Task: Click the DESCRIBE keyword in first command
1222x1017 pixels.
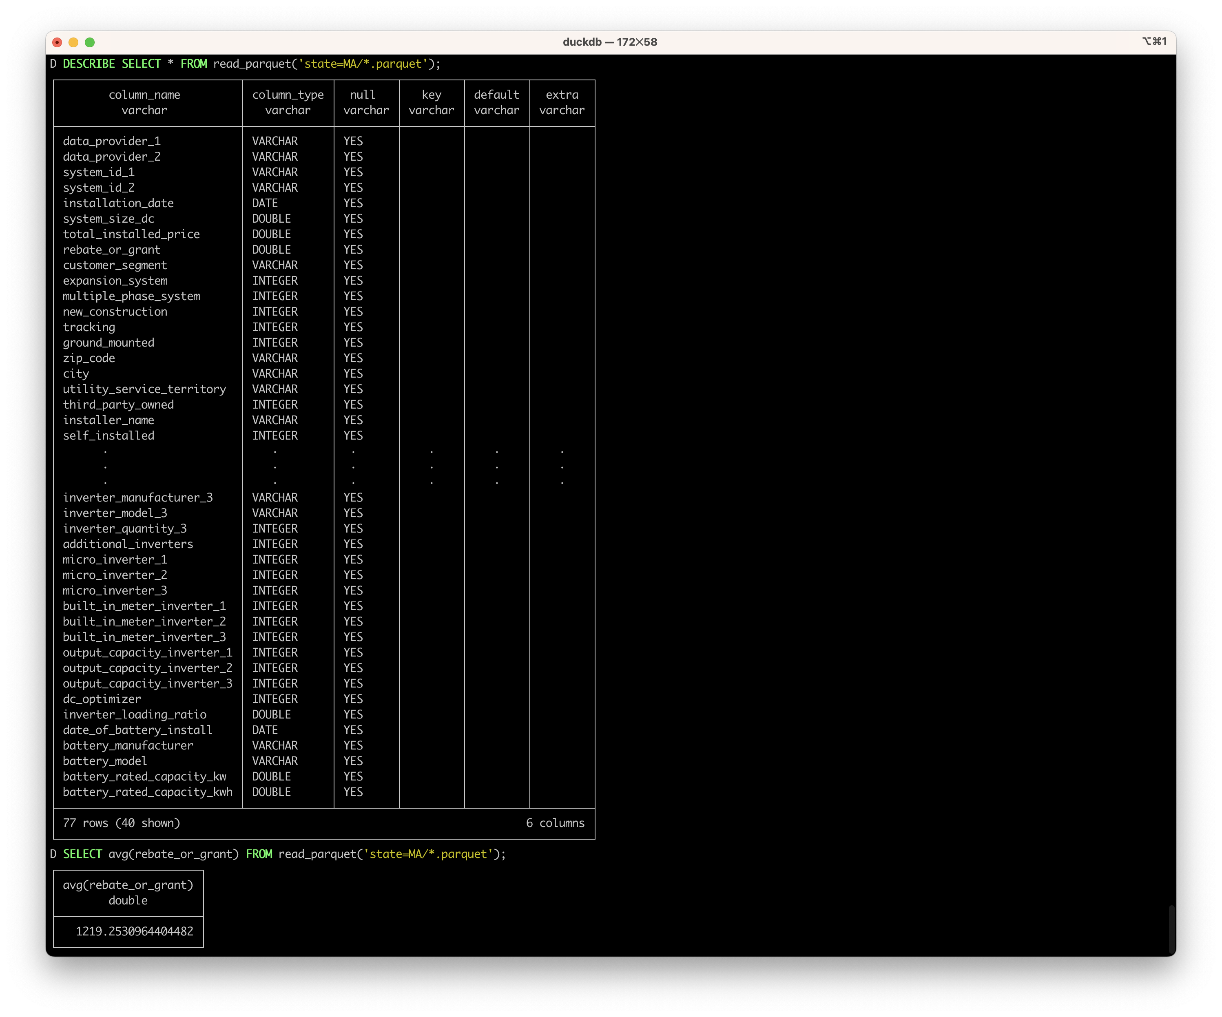Action: pos(89,64)
